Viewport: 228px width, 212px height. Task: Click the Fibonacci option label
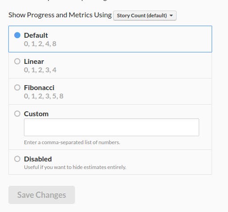39,88
